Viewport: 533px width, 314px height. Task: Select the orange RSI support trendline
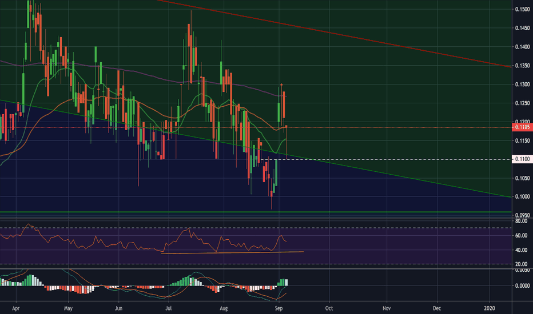point(233,252)
